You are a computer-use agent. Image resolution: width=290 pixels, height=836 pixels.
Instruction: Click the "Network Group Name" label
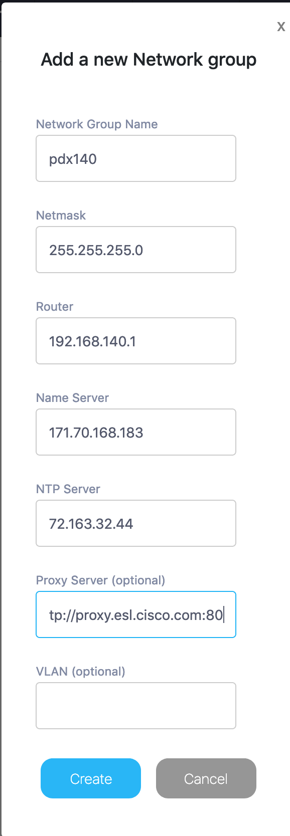point(97,124)
